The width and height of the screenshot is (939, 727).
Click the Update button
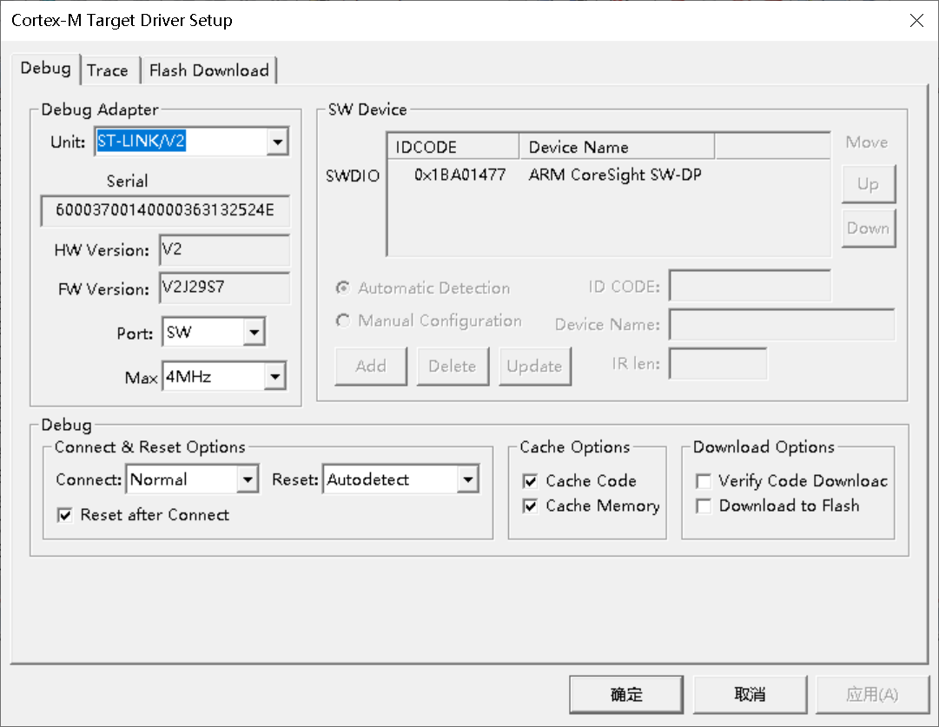[535, 366]
